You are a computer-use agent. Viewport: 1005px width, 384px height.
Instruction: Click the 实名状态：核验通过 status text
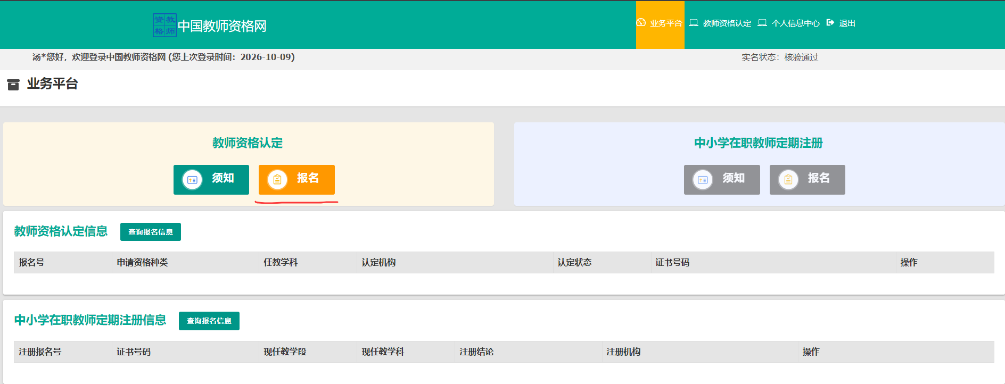point(780,57)
